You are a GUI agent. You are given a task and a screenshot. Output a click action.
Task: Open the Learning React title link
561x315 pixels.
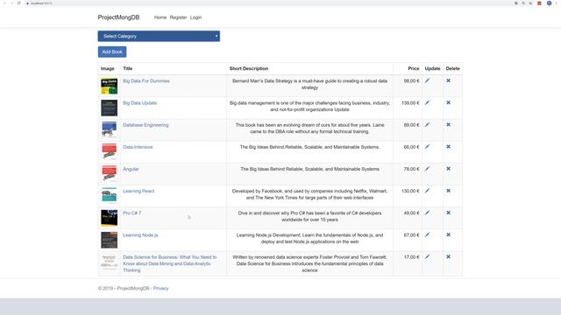coord(138,191)
